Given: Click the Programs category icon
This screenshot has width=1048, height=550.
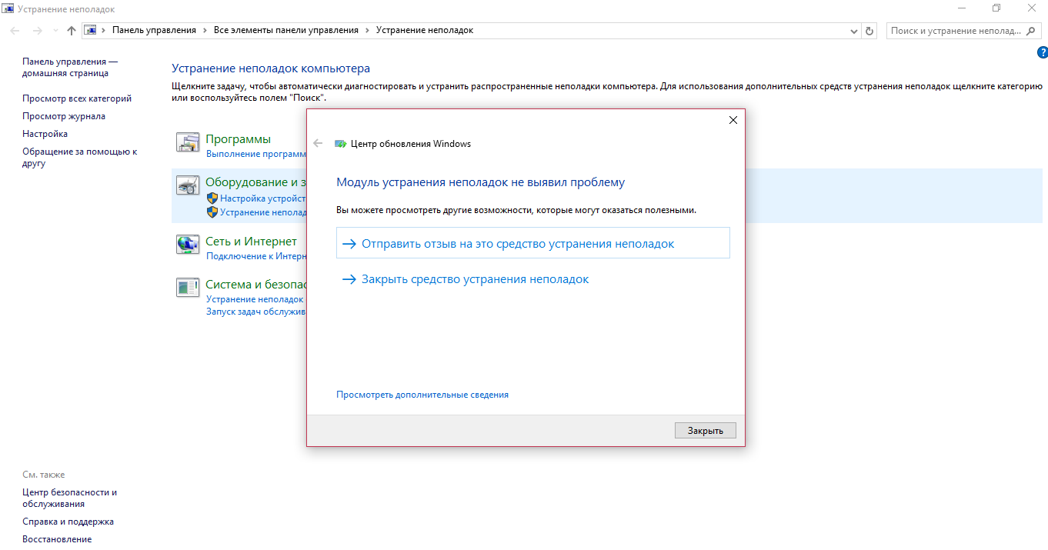Looking at the screenshot, I should pyautogui.click(x=188, y=142).
